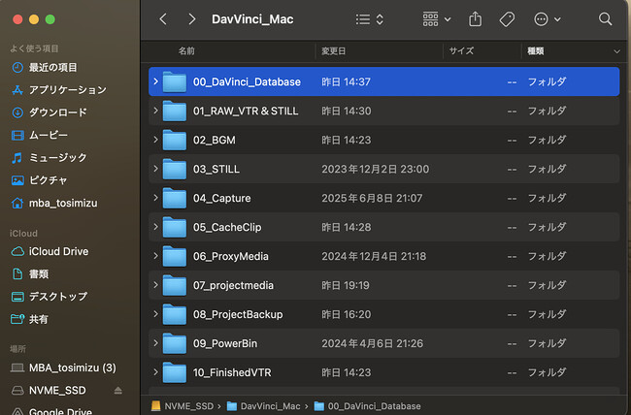Expand the 05_CacheClip folder
631x415 pixels.
point(155,227)
